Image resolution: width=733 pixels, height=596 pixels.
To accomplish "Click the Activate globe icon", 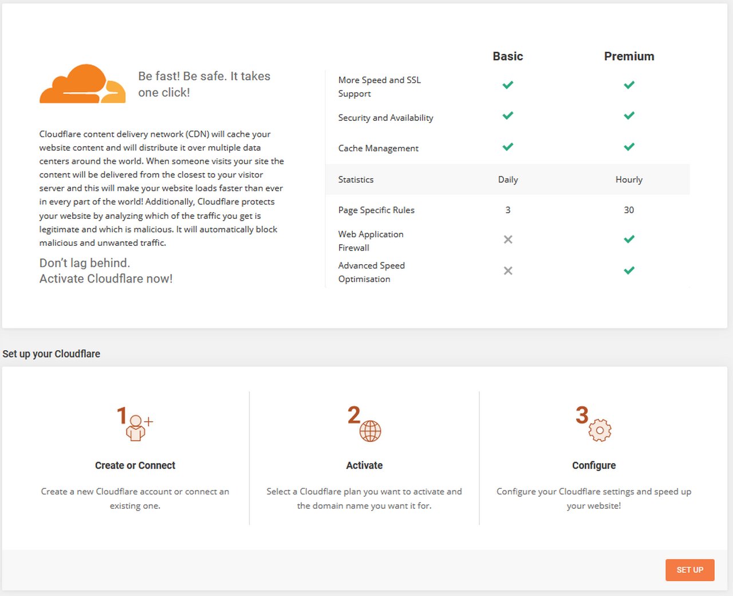I will tap(369, 430).
